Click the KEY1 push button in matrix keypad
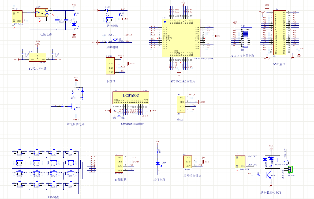The height and width of the screenshot is (199, 314). point(20,152)
